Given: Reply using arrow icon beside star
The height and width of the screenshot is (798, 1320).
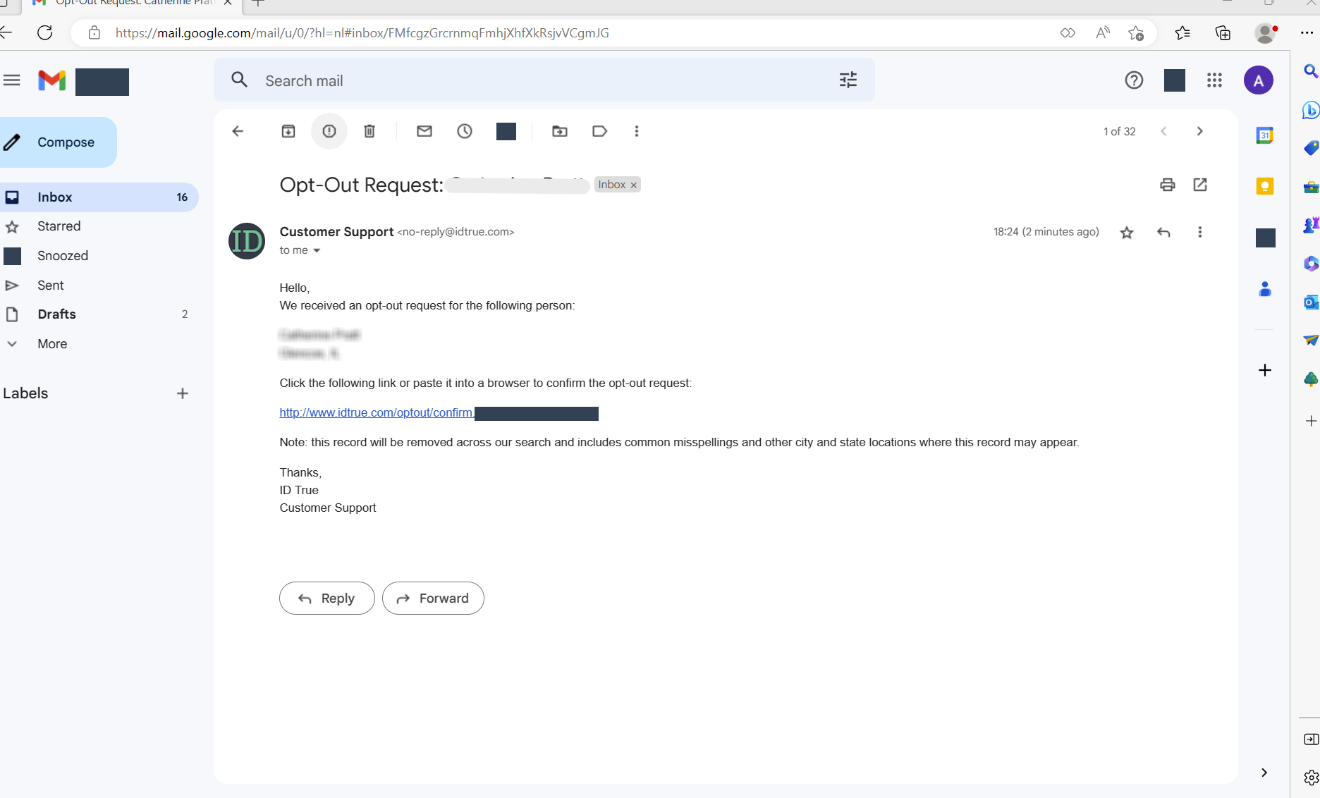Looking at the screenshot, I should pos(1163,233).
